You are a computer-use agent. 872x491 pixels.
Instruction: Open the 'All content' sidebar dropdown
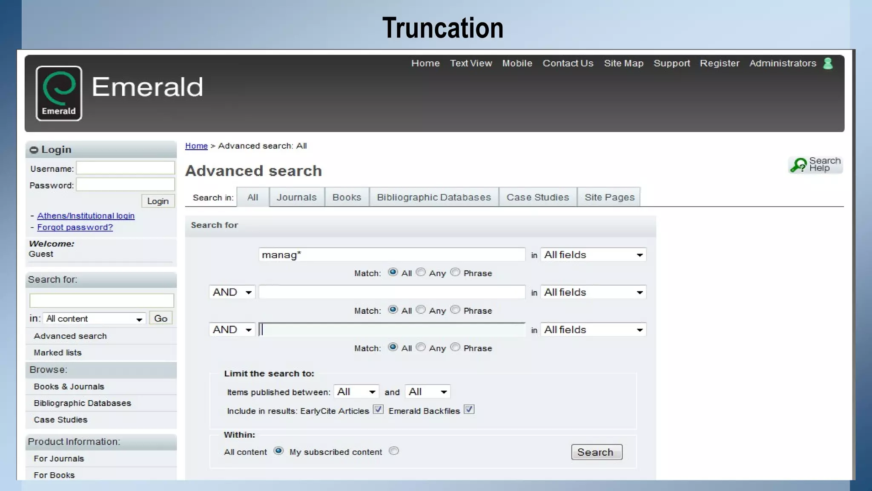click(x=94, y=319)
